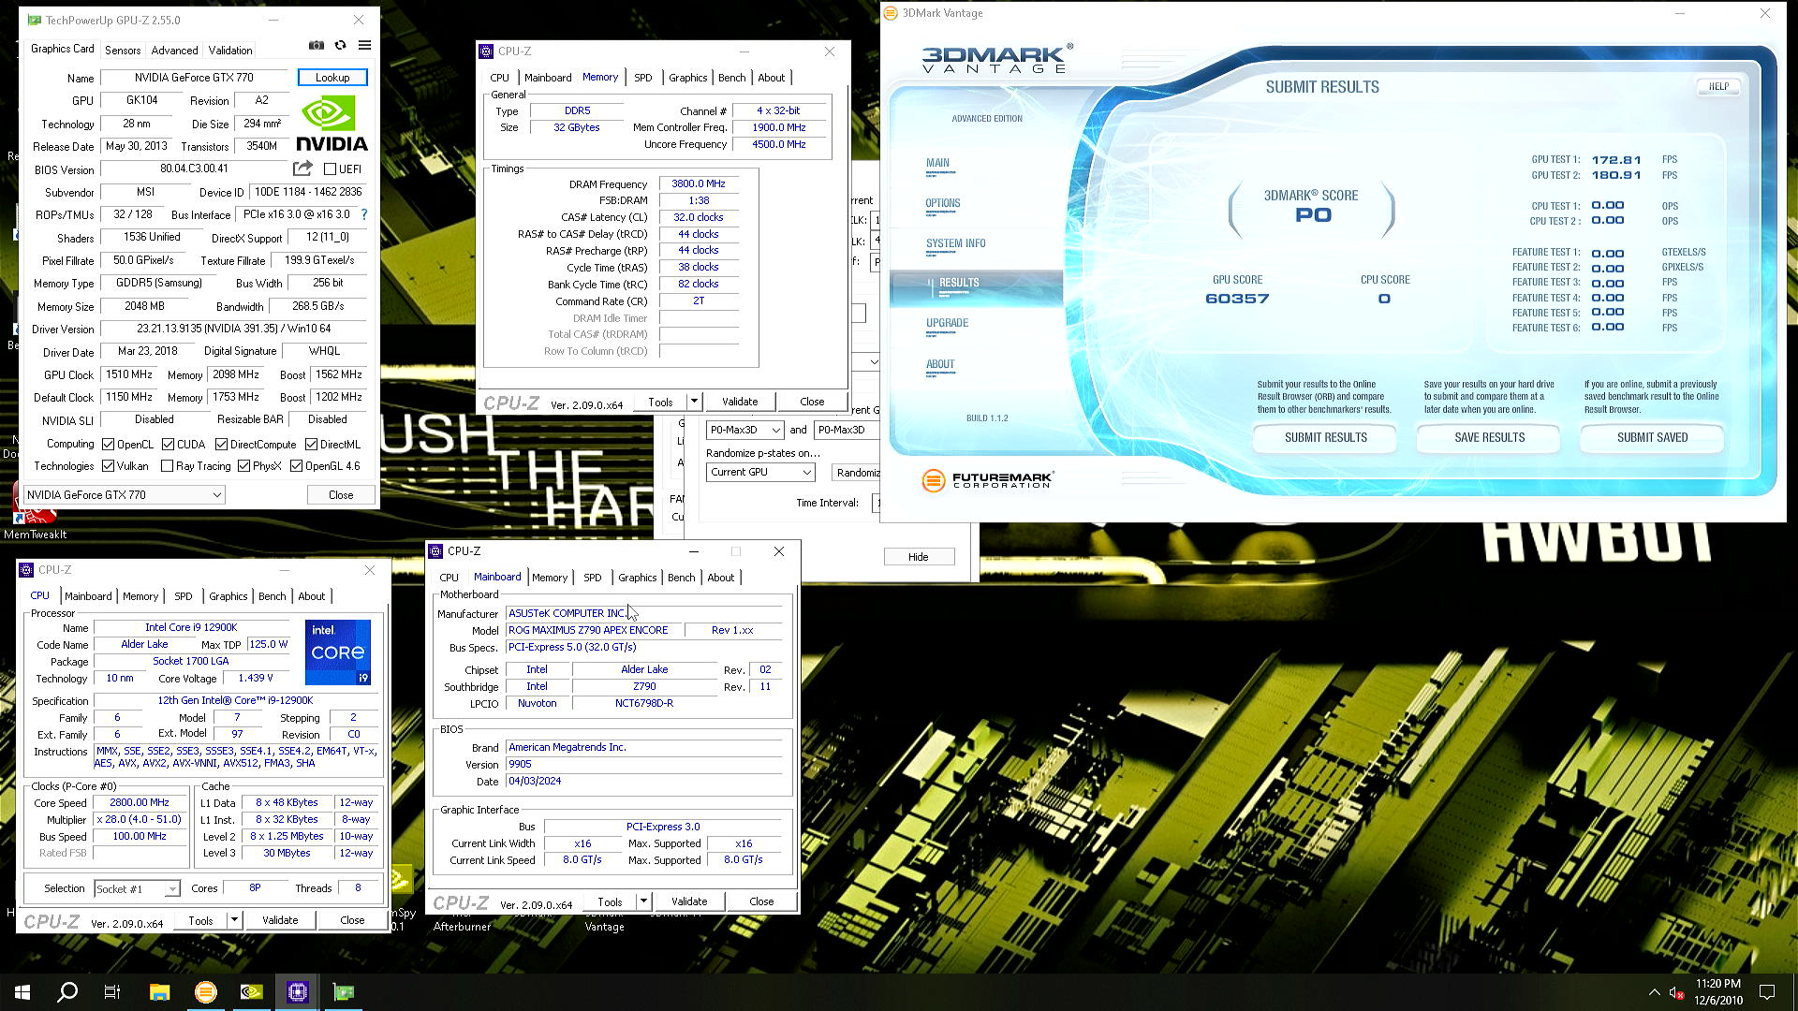Image resolution: width=1798 pixels, height=1011 pixels.
Task: Toggle the PhysX checkbox
Action: tap(243, 466)
